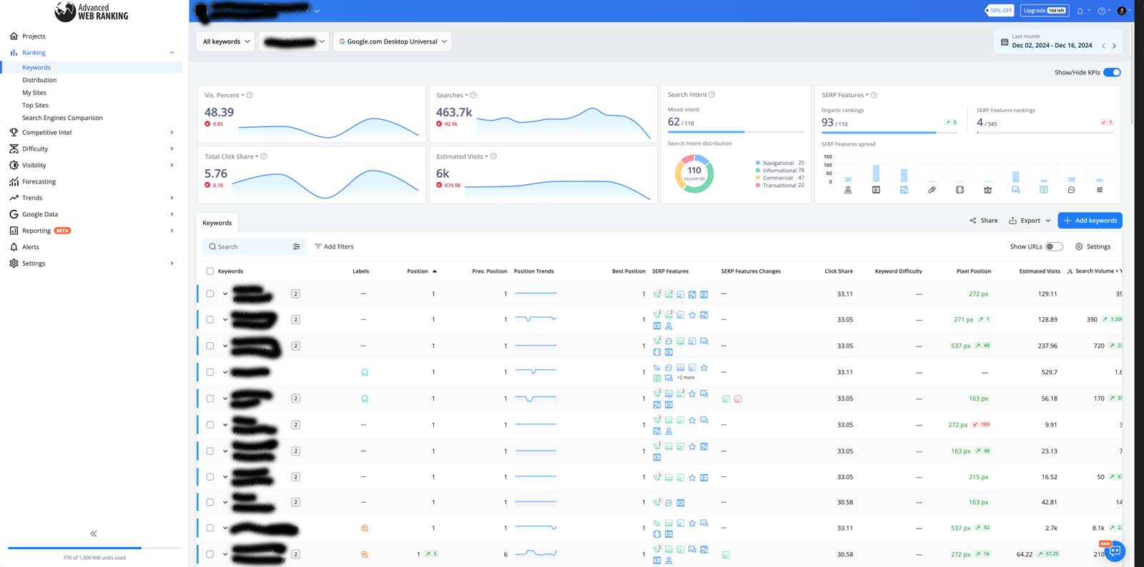Click the Upgrade button in top bar
Screen dimensions: 1144x567
click(1045, 11)
